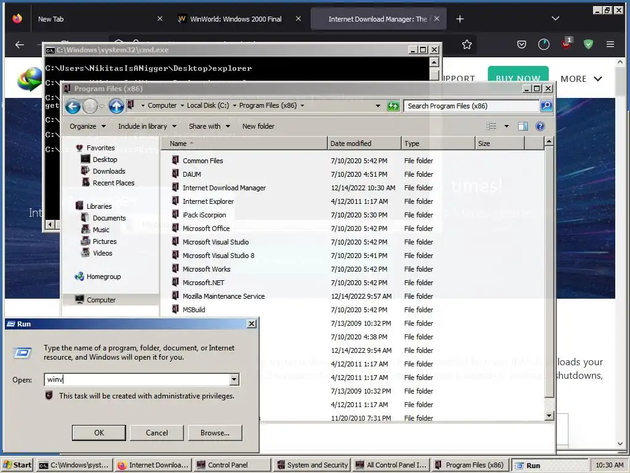Click Local Disk (C:) breadcrumb
This screenshot has height=473, width=630.
coord(208,105)
